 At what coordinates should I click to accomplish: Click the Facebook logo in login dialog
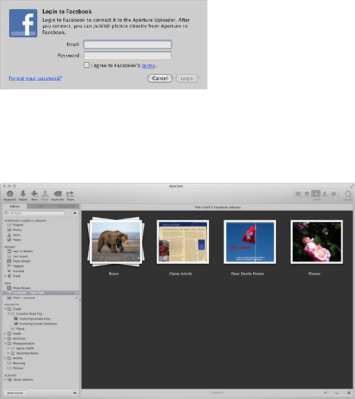click(23, 23)
